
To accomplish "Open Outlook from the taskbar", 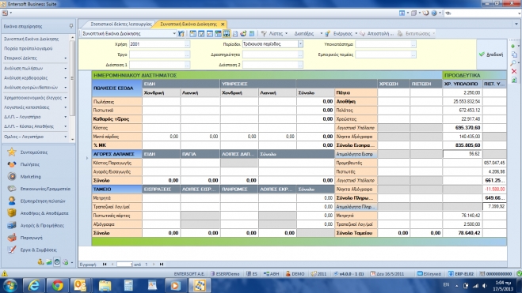I will [80, 285].
